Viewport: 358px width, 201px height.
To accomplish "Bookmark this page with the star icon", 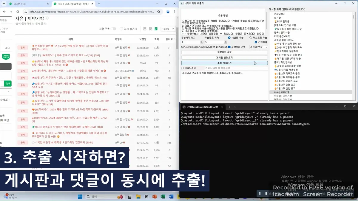I will point(159,12).
